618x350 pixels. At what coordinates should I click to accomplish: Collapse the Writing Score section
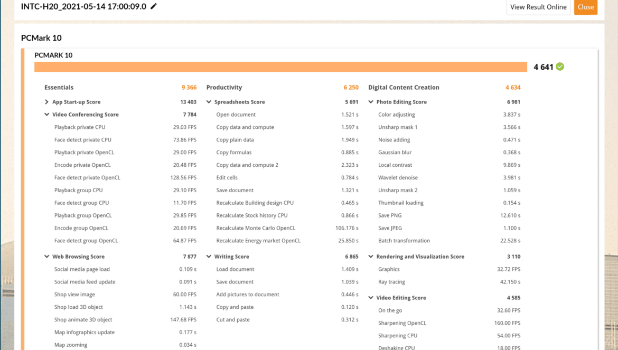click(209, 257)
